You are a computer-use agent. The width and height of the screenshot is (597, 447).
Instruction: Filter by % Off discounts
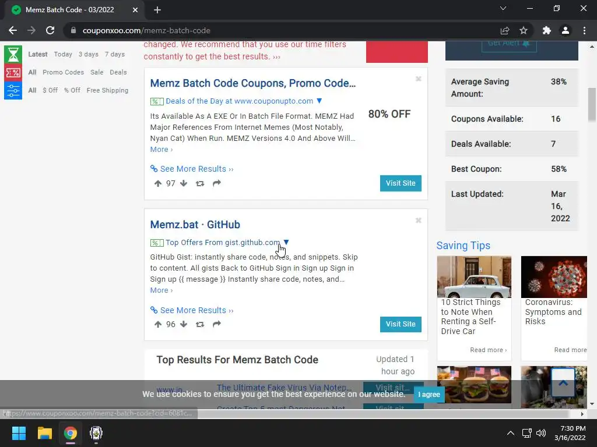point(72,90)
